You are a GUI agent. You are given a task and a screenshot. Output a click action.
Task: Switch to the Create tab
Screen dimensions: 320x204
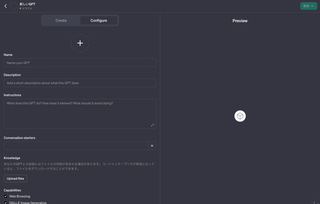tap(61, 20)
